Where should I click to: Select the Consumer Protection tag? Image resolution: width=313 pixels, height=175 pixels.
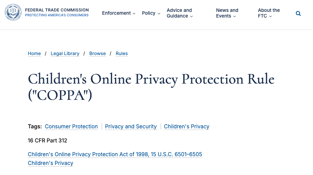coord(71,126)
